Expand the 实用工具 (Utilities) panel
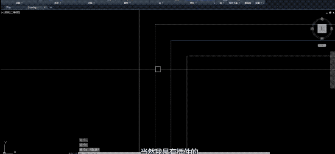 point(234,3)
